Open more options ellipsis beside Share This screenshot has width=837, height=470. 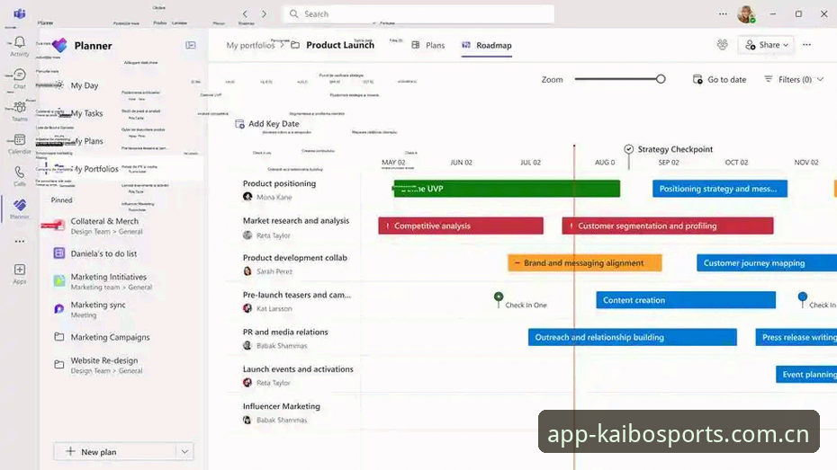pos(806,45)
